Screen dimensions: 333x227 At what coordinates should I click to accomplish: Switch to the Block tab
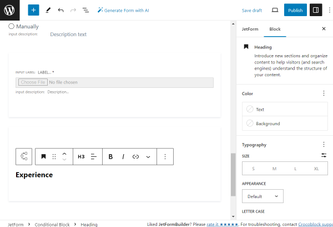[x=275, y=29]
